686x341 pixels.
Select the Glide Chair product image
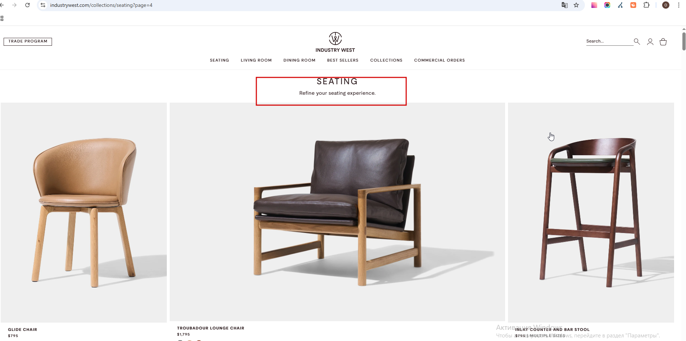pyautogui.click(x=84, y=212)
